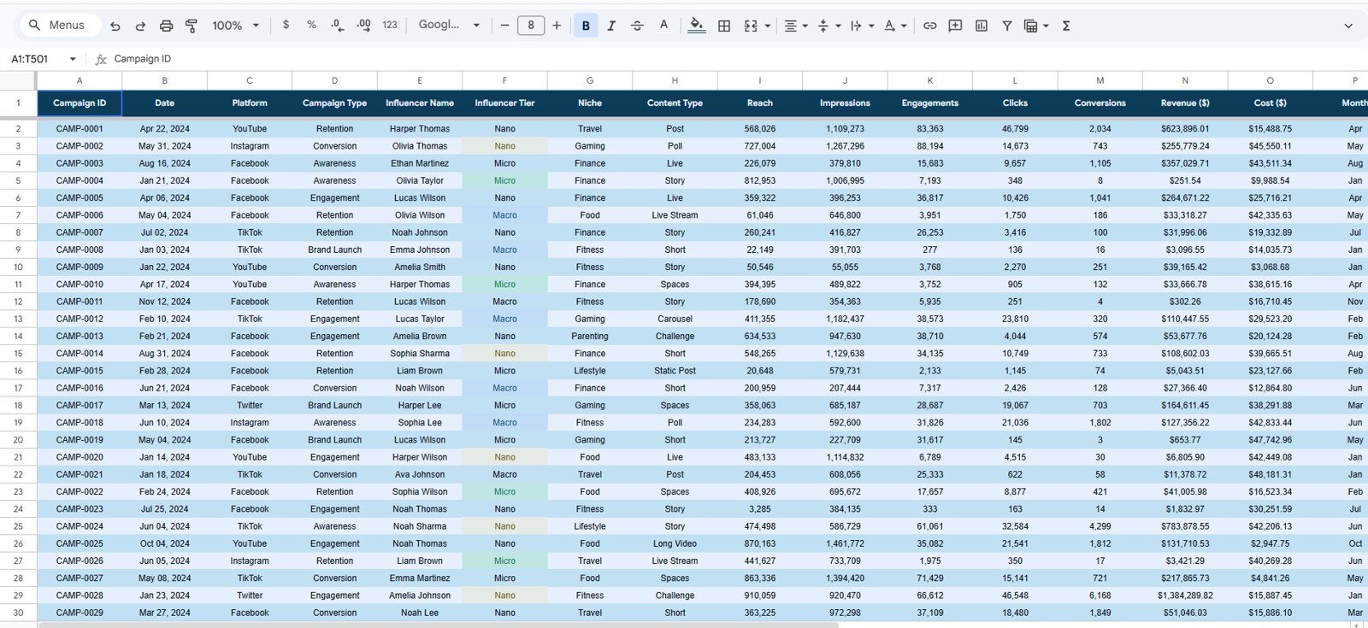
Task: Click the font size field showing 8
Action: click(x=531, y=26)
